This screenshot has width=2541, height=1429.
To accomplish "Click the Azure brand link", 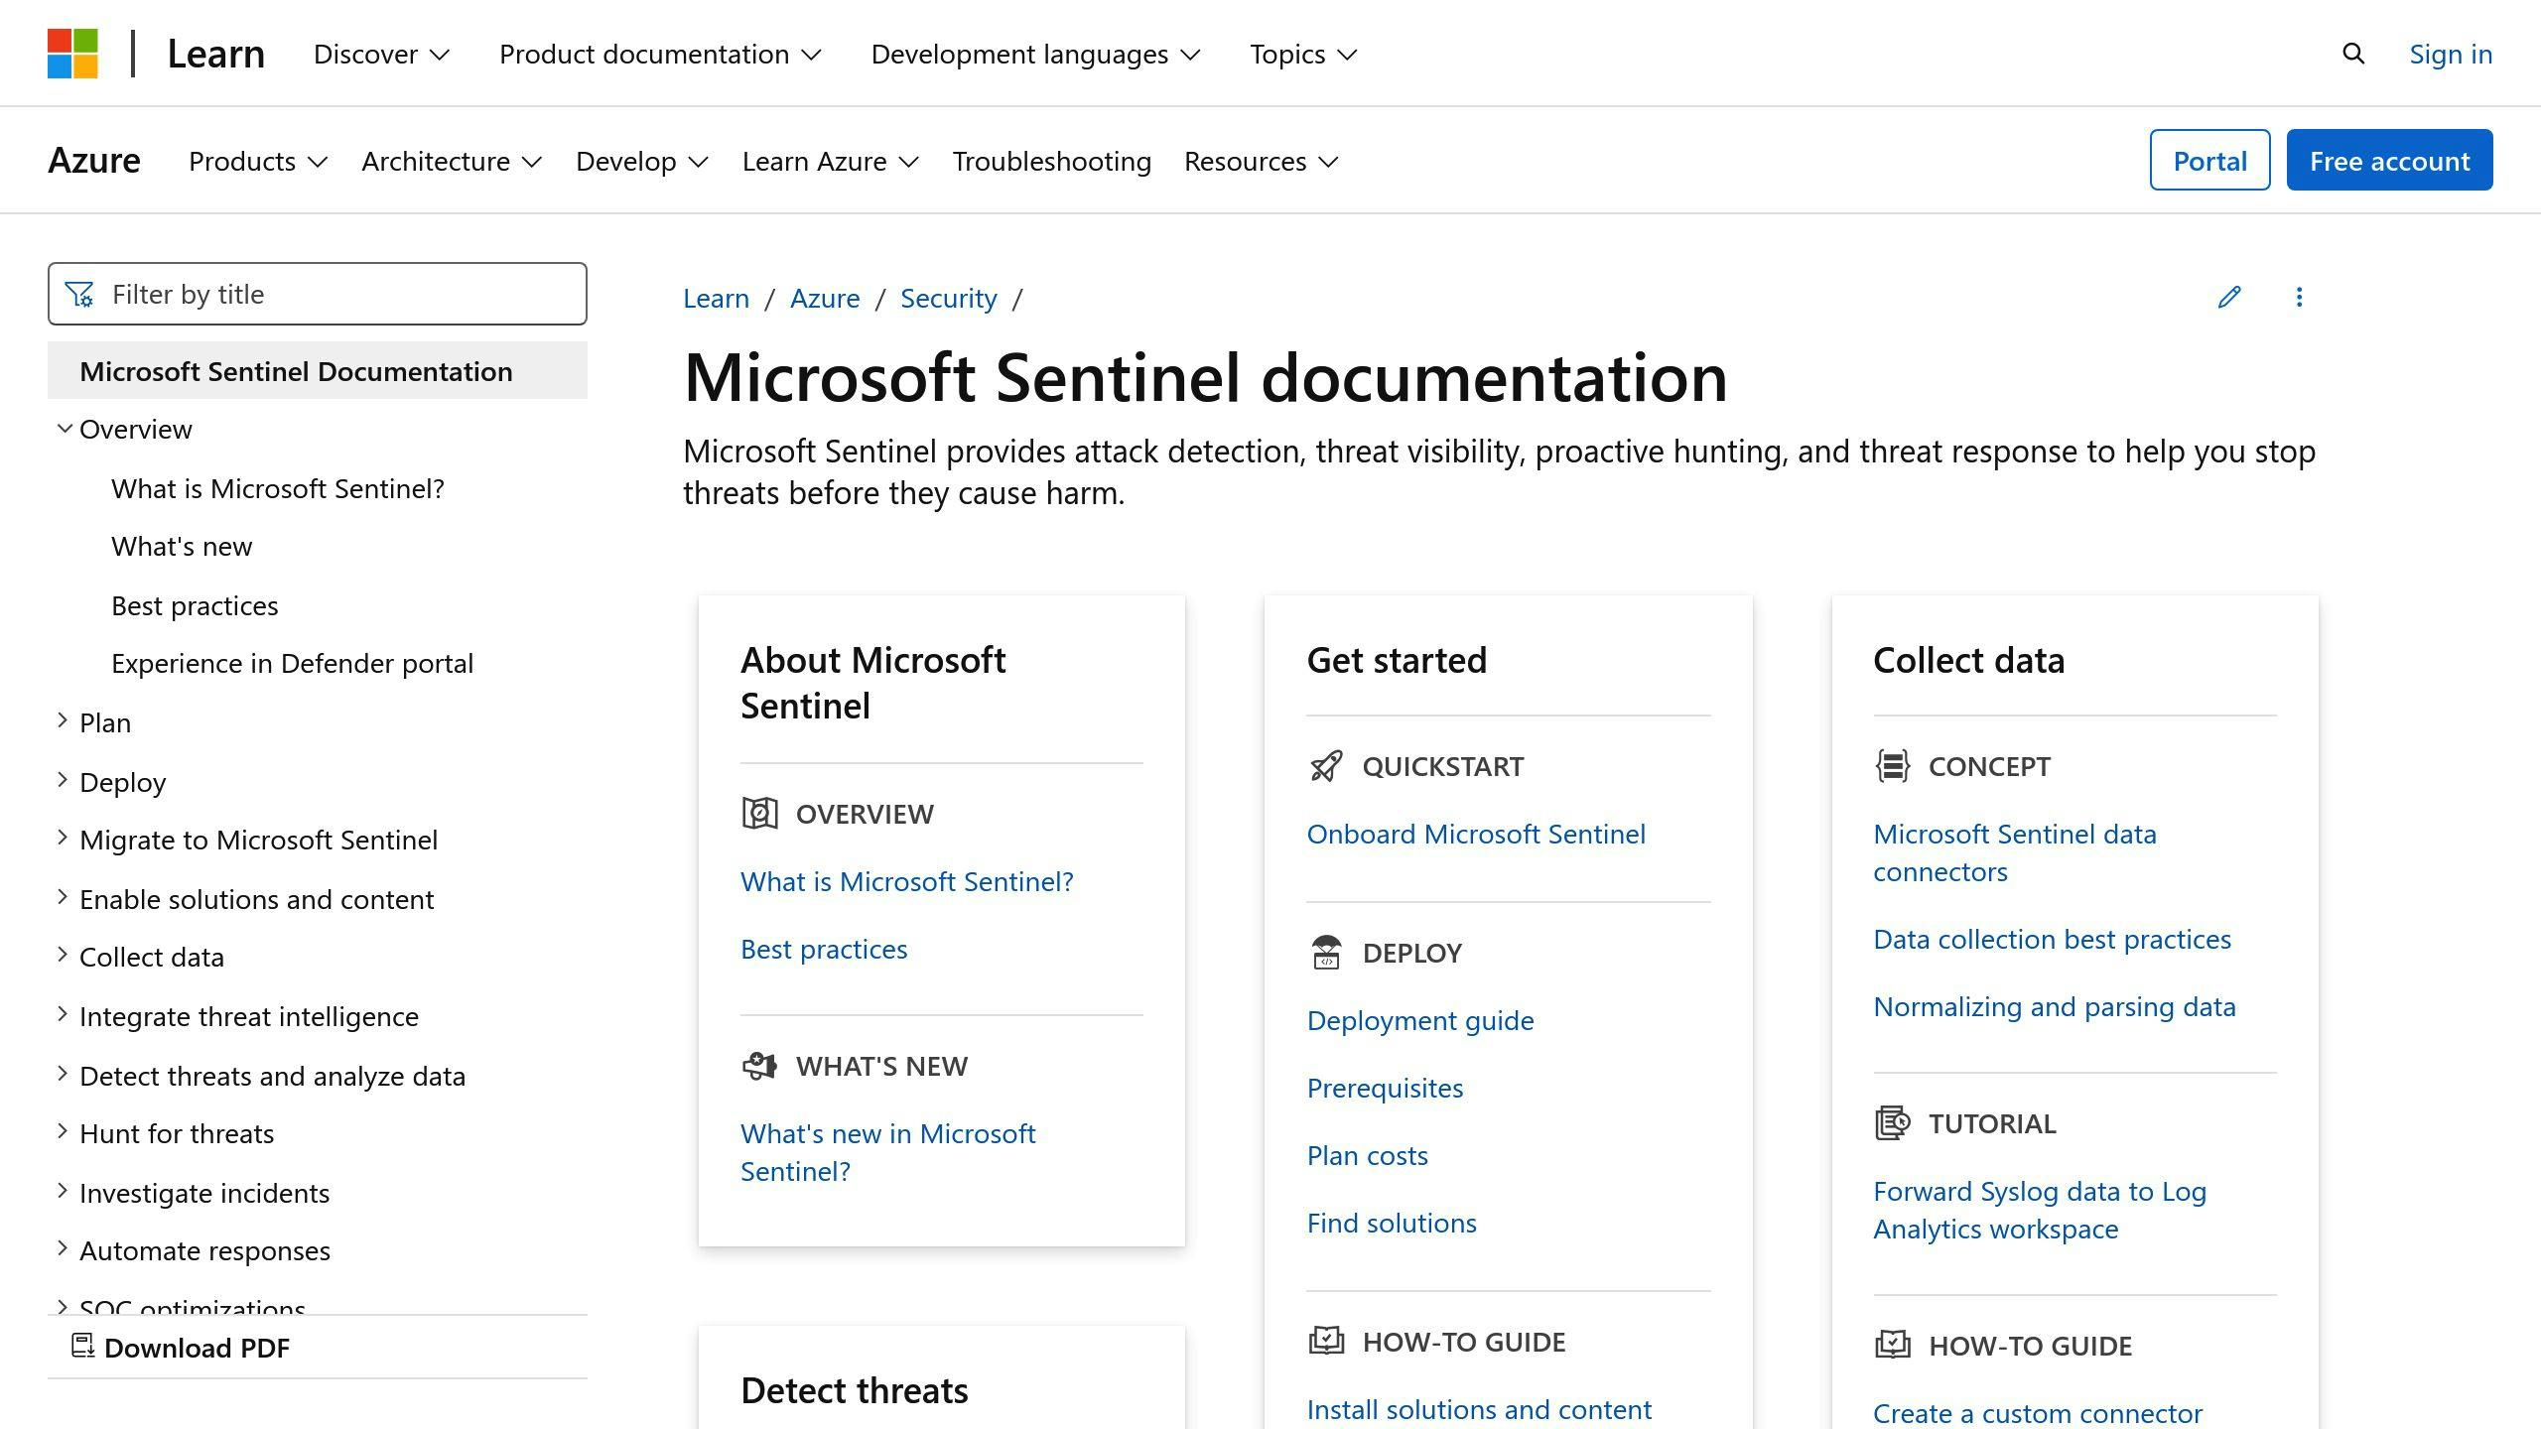I will point(94,160).
